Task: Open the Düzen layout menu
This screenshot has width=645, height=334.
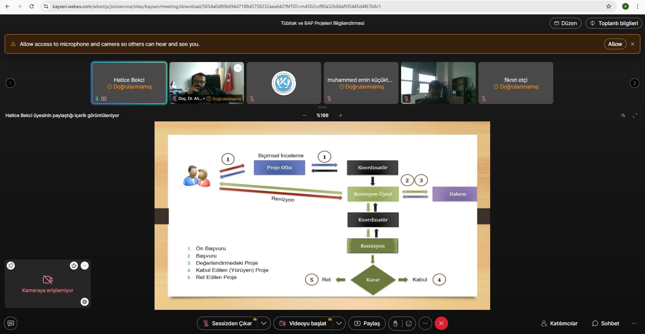Action: pyautogui.click(x=565, y=23)
